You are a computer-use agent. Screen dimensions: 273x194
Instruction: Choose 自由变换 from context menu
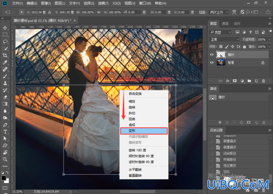coord(144,94)
